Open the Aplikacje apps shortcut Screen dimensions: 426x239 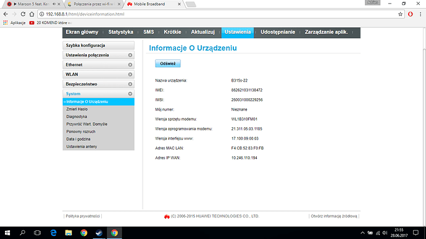[14, 23]
